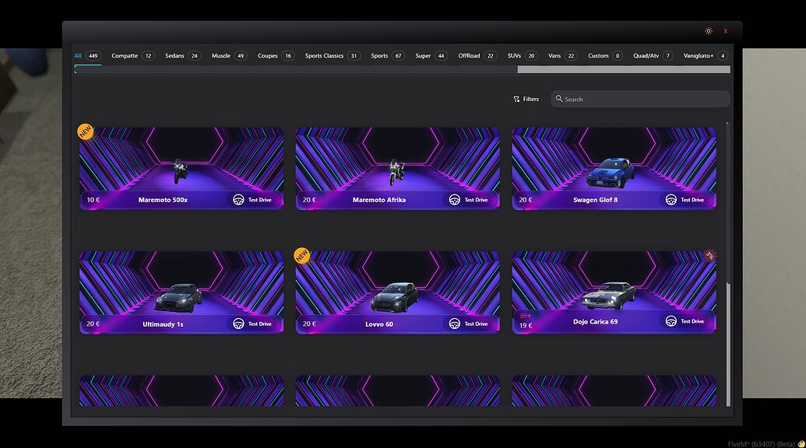Test Drive the Maremoto 500x
806x448 pixels.
tap(254, 200)
